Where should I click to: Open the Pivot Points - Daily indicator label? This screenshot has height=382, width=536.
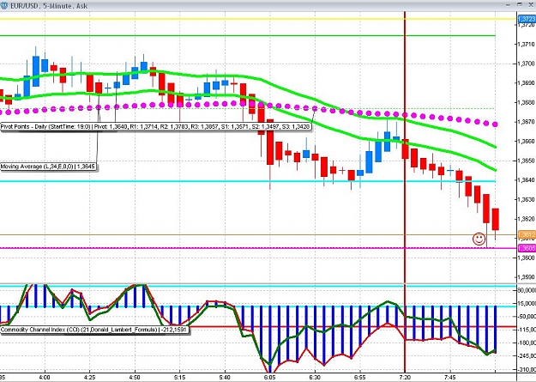(x=155, y=127)
